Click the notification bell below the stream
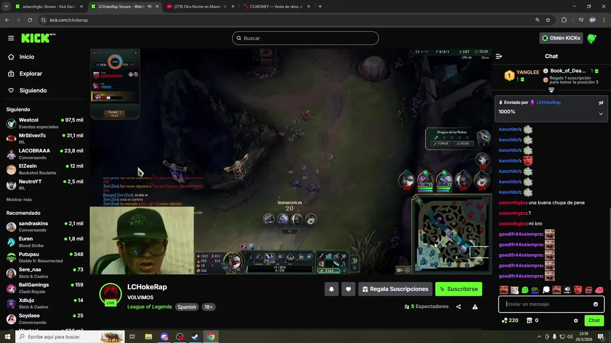The height and width of the screenshot is (343, 611). point(331,289)
